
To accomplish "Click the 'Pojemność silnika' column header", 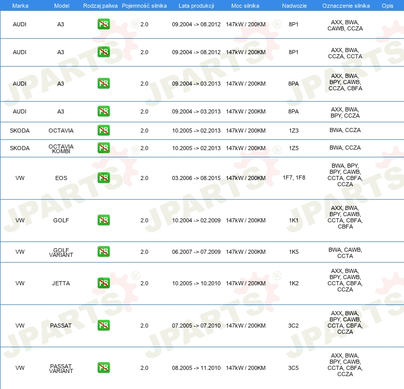I will [x=144, y=6].
